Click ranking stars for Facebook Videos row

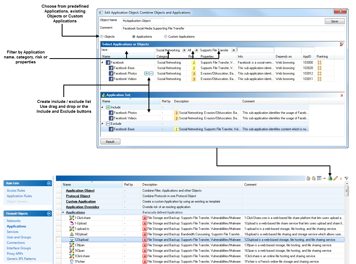point(319,79)
